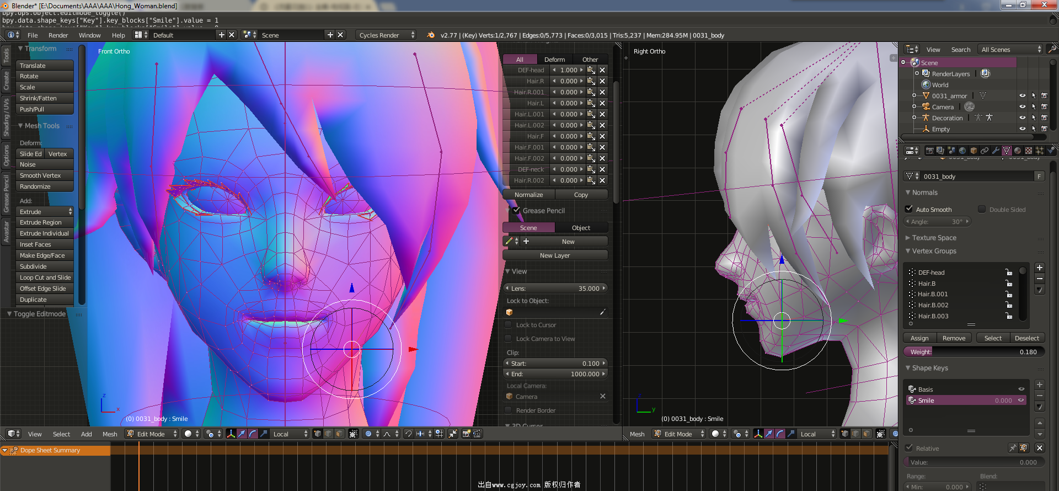The image size is (1059, 491).
Task: Open the File menu
Action: (x=33, y=35)
